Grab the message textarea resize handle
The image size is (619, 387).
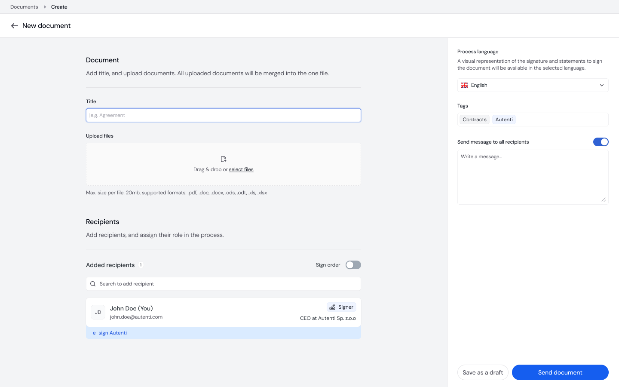(604, 200)
